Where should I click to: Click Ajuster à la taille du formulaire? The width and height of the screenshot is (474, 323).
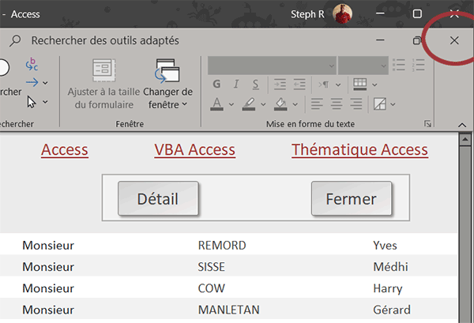(x=103, y=85)
